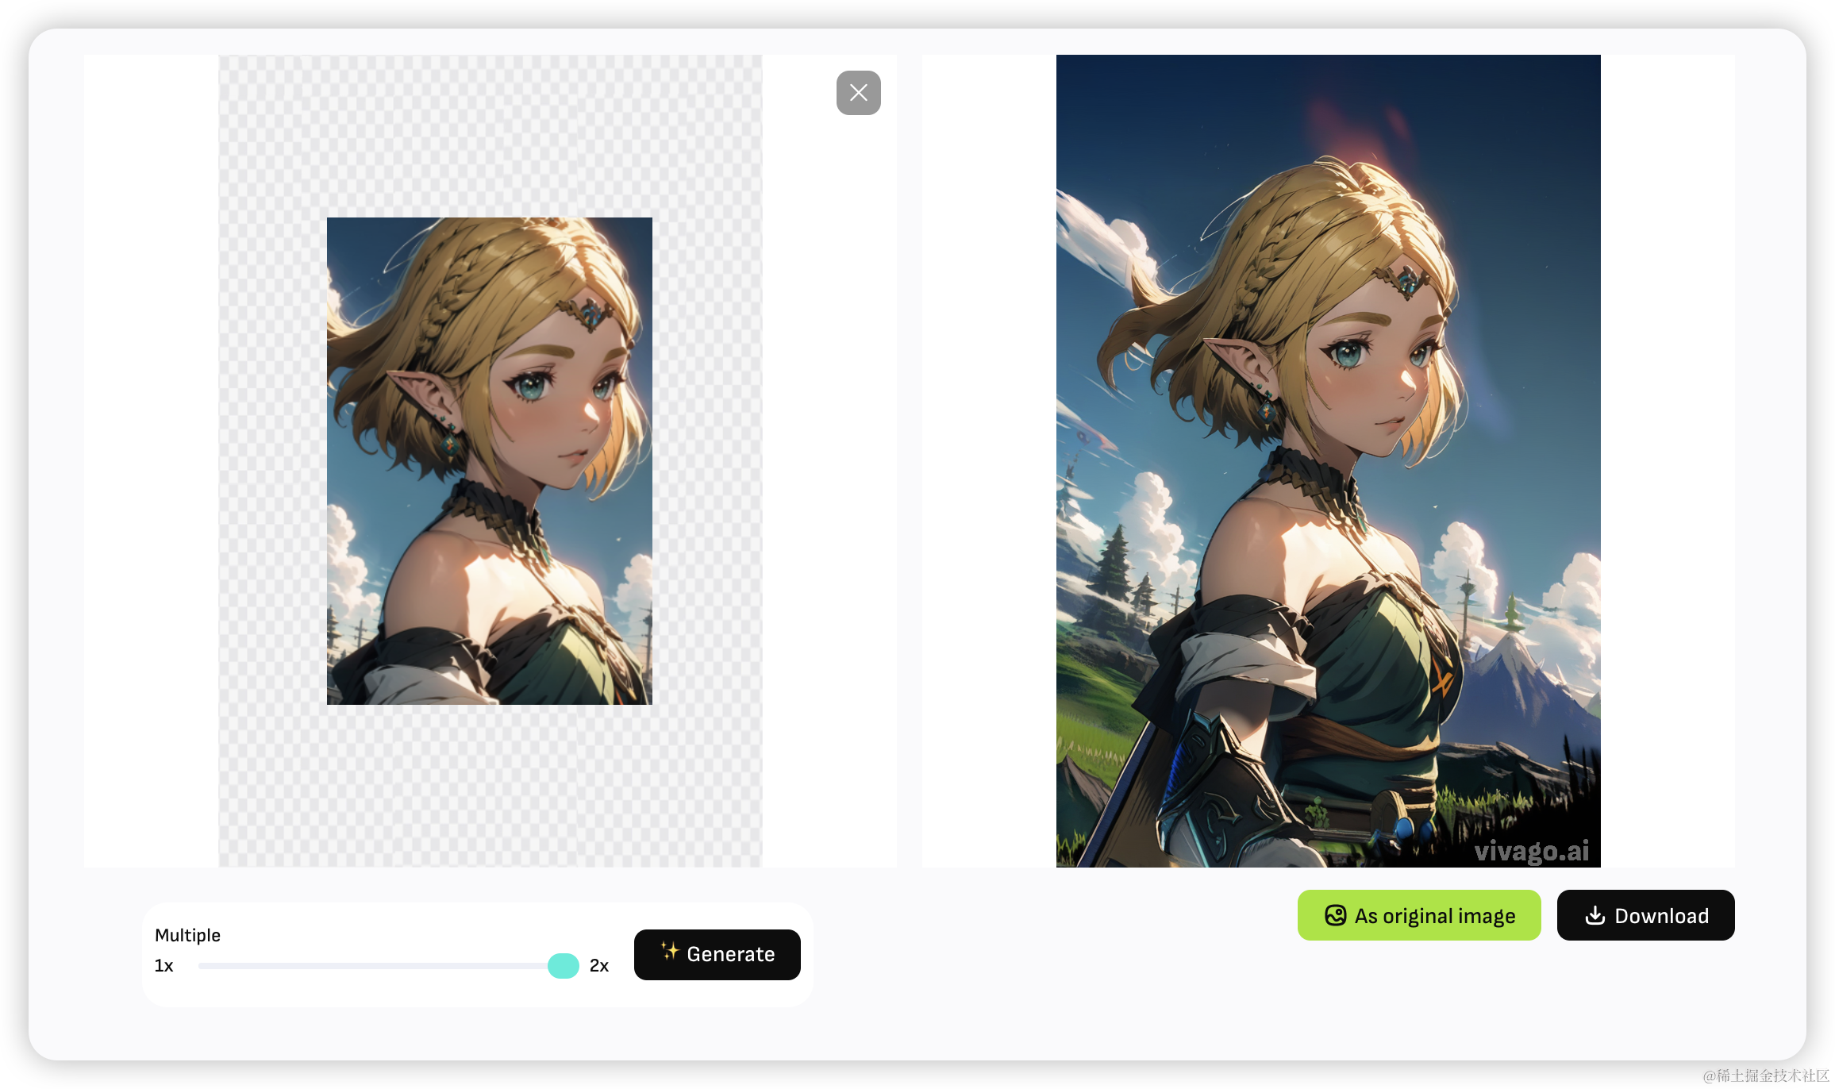Click the Generate button

tap(717, 954)
